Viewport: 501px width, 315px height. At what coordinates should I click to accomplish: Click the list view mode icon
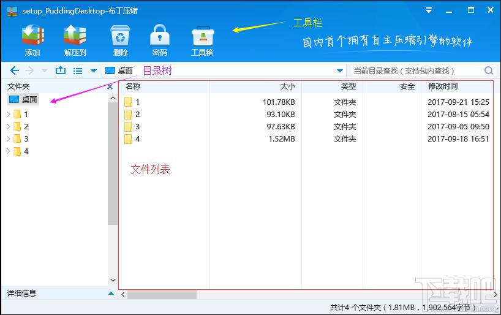pos(78,70)
